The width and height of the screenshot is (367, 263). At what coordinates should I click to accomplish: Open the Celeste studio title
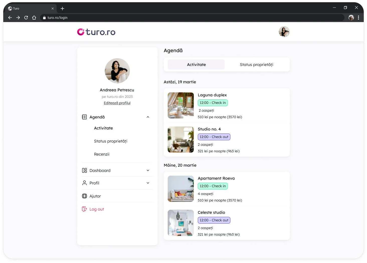click(211, 212)
